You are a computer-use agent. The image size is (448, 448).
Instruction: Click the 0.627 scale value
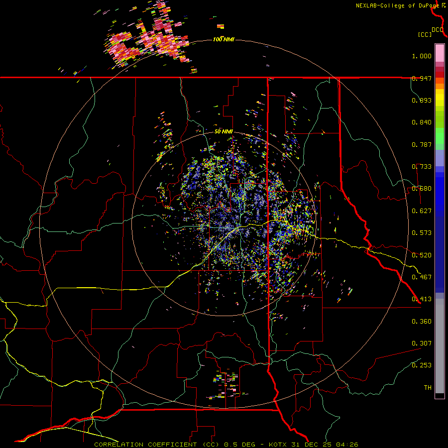pos(422,211)
